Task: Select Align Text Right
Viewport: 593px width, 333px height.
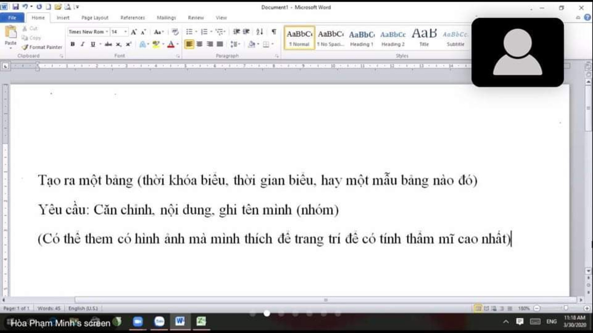Action: pyautogui.click(x=210, y=44)
